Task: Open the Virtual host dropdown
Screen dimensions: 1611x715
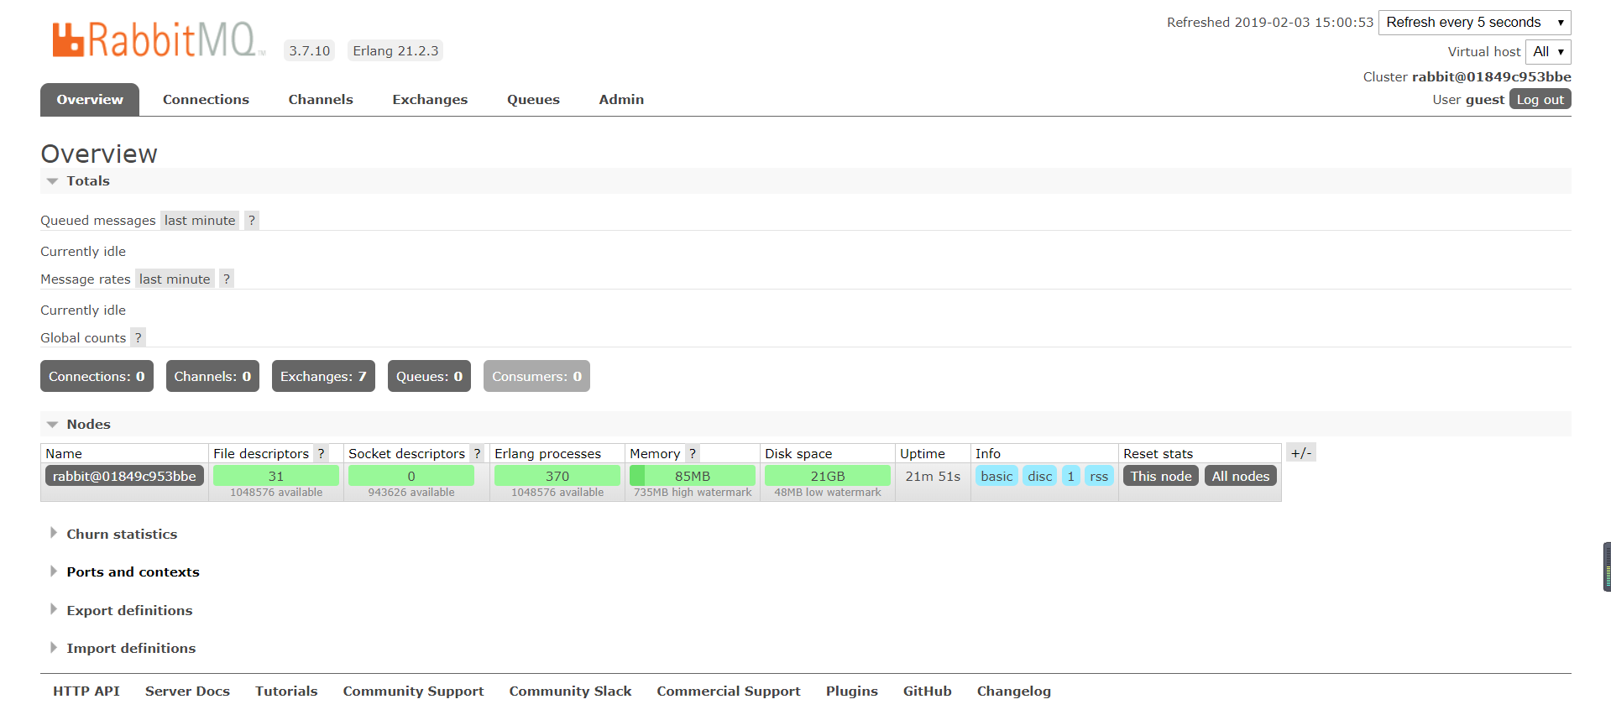Action: (1547, 52)
